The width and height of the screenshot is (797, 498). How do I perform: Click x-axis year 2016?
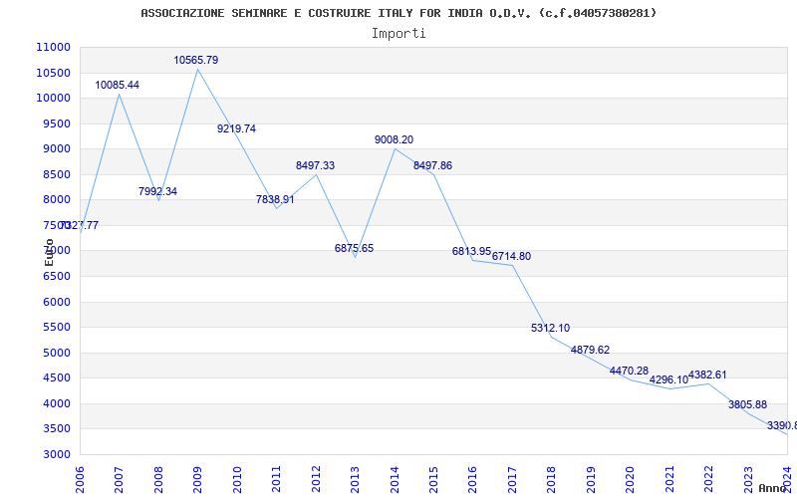pos(473,479)
